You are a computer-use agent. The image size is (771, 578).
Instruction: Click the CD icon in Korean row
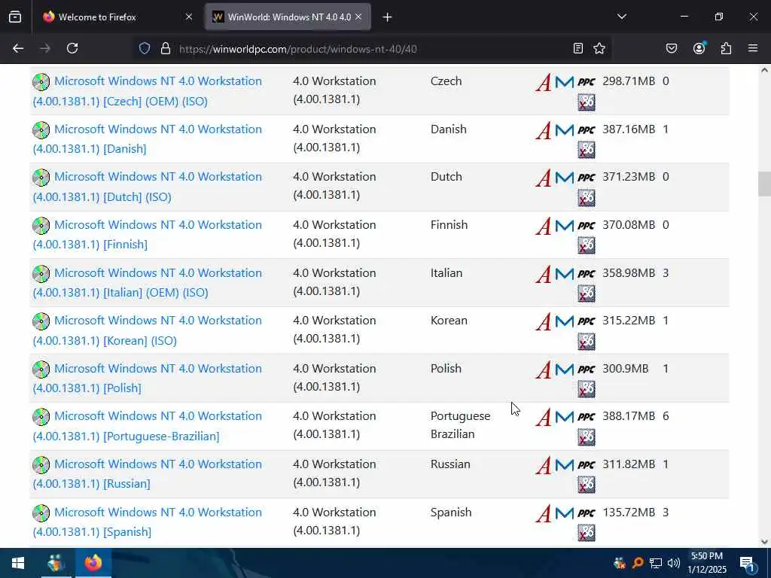pos(41,321)
